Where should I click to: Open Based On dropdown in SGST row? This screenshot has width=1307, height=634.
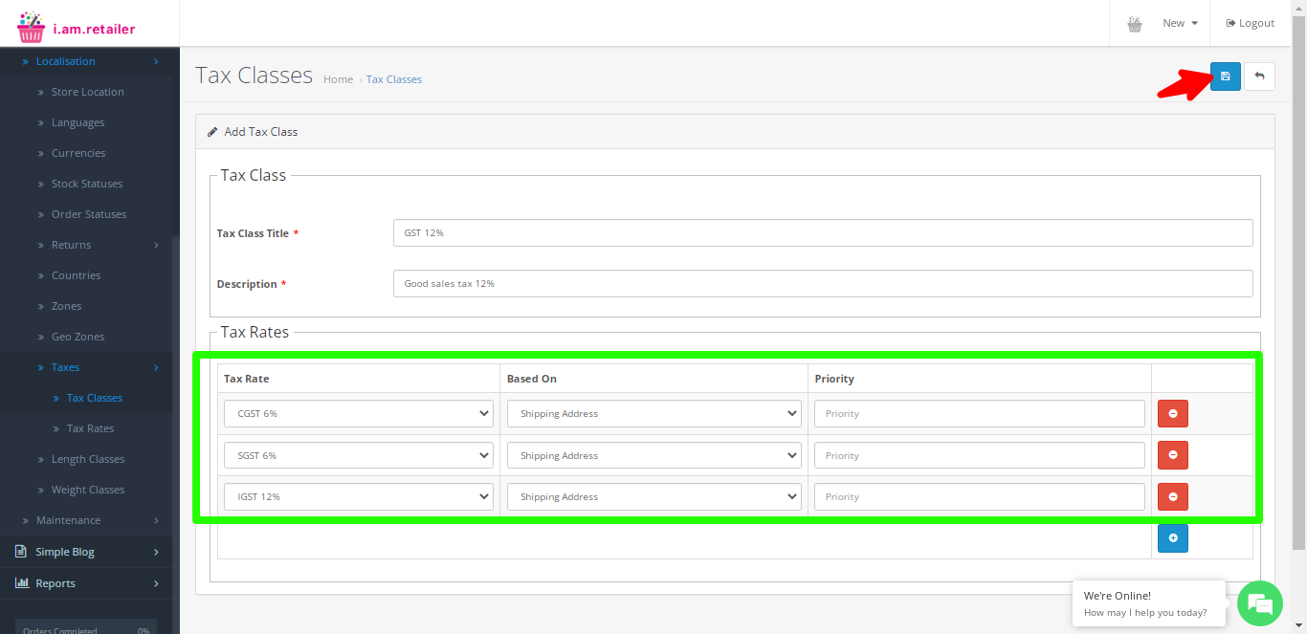653,455
